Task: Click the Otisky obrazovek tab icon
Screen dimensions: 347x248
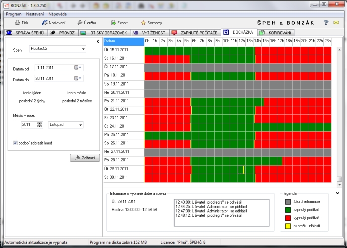Action: (x=83, y=33)
